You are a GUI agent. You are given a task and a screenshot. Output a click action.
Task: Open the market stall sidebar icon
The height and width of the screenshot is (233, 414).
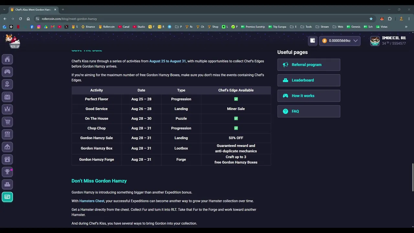pos(7,134)
